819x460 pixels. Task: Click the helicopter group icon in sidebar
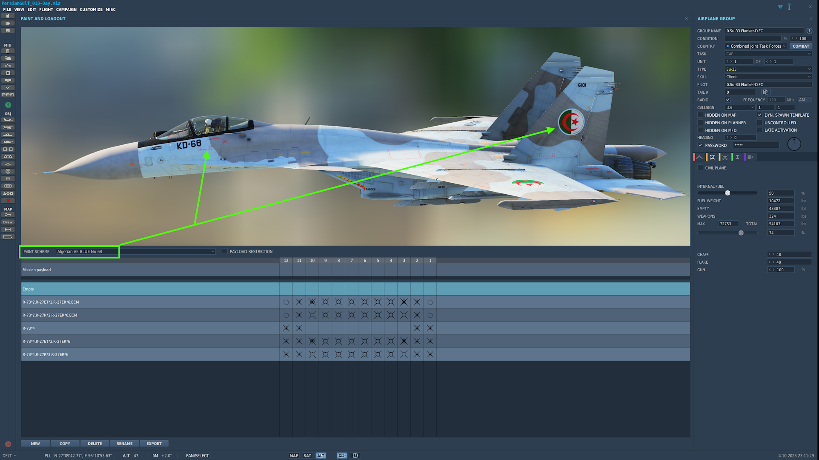pos(8,127)
